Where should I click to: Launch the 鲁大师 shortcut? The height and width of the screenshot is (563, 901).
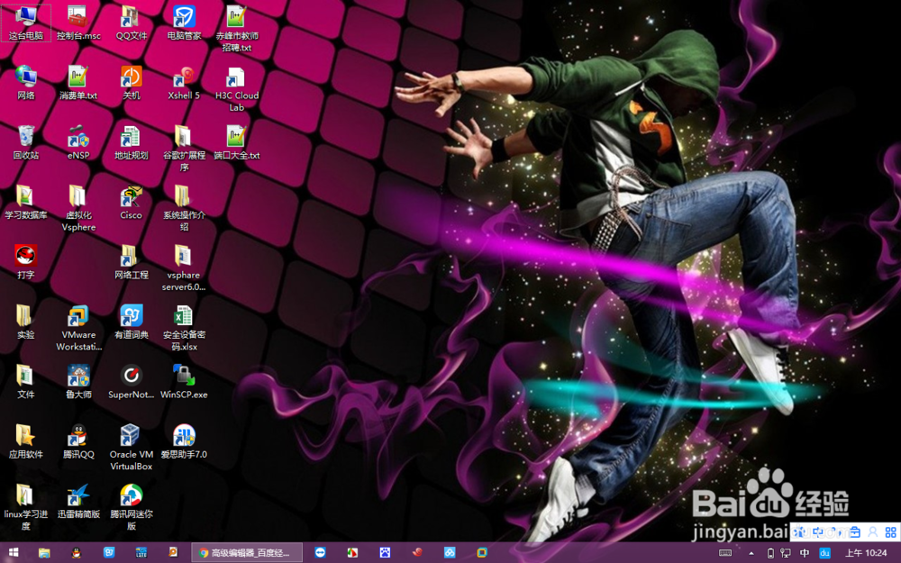coord(78,381)
